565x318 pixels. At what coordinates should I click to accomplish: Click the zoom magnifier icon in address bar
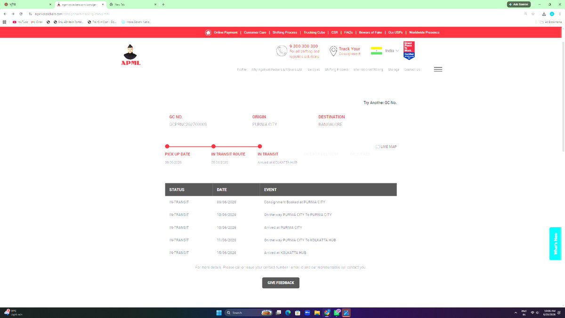[x=525, y=14]
